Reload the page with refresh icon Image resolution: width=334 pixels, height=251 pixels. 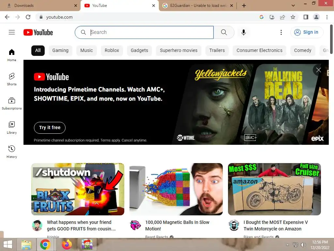[28, 17]
